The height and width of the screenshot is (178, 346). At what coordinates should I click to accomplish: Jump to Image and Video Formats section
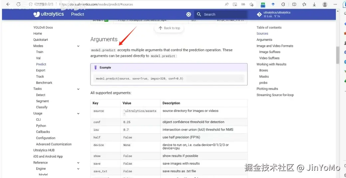(275, 46)
